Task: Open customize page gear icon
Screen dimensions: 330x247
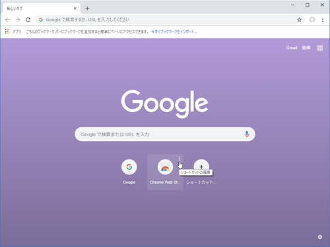Action: tap(320, 237)
